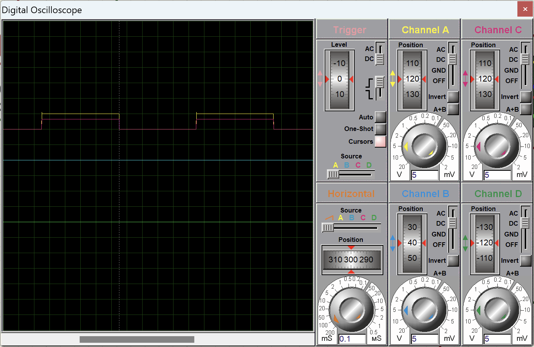This screenshot has width=534, height=347.
Task: Click the Trigger source selector slider
Action: point(351,174)
